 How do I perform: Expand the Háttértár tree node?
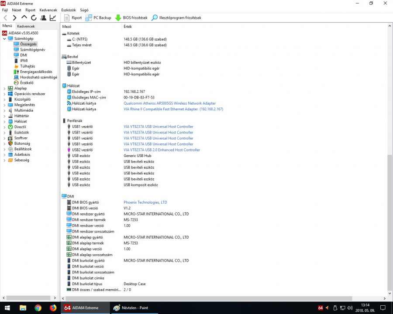coord(4,116)
